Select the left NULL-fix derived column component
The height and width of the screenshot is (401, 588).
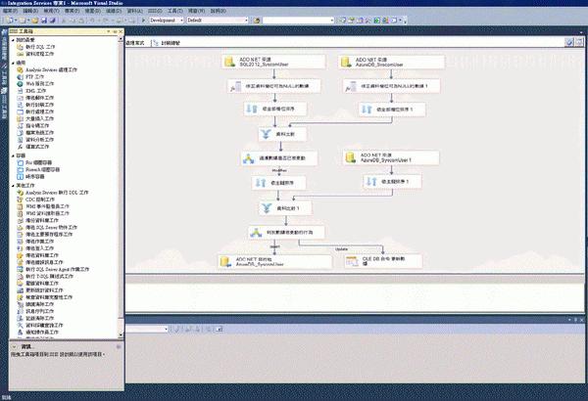click(x=273, y=86)
